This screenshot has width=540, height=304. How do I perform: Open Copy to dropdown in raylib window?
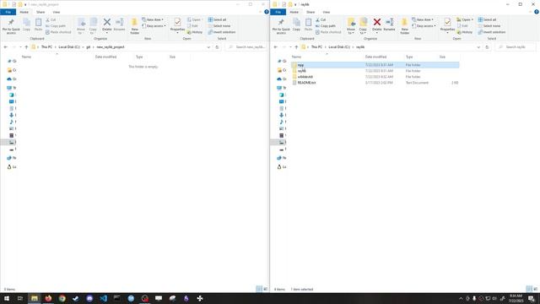coord(363,26)
